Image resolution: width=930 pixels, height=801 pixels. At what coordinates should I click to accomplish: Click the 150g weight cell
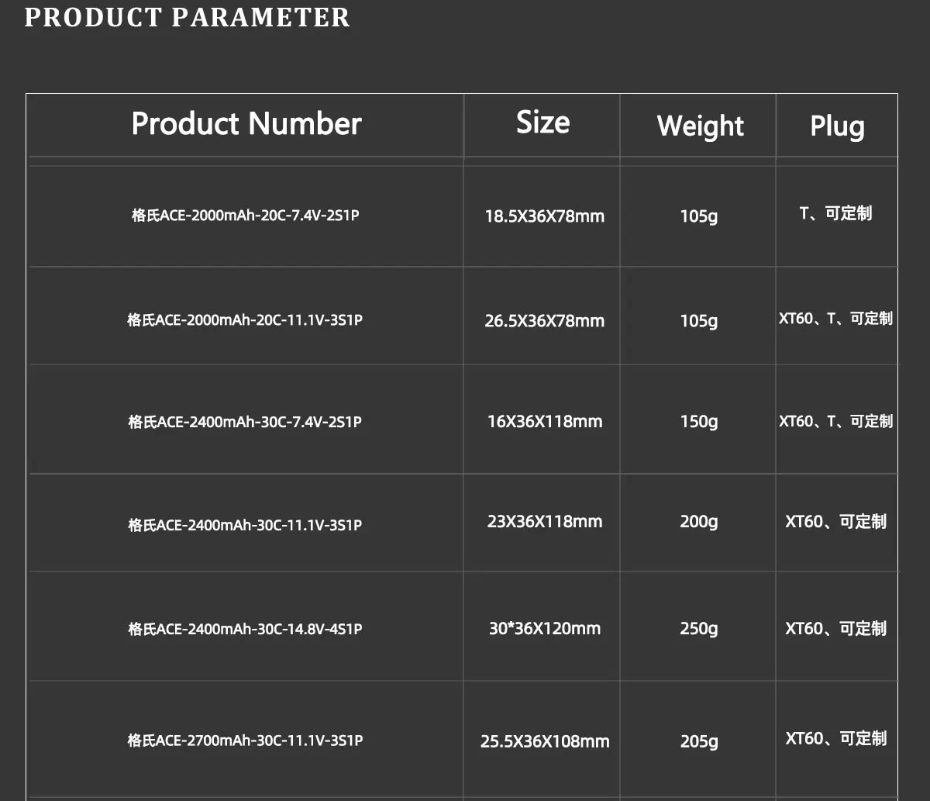pyautogui.click(x=699, y=422)
